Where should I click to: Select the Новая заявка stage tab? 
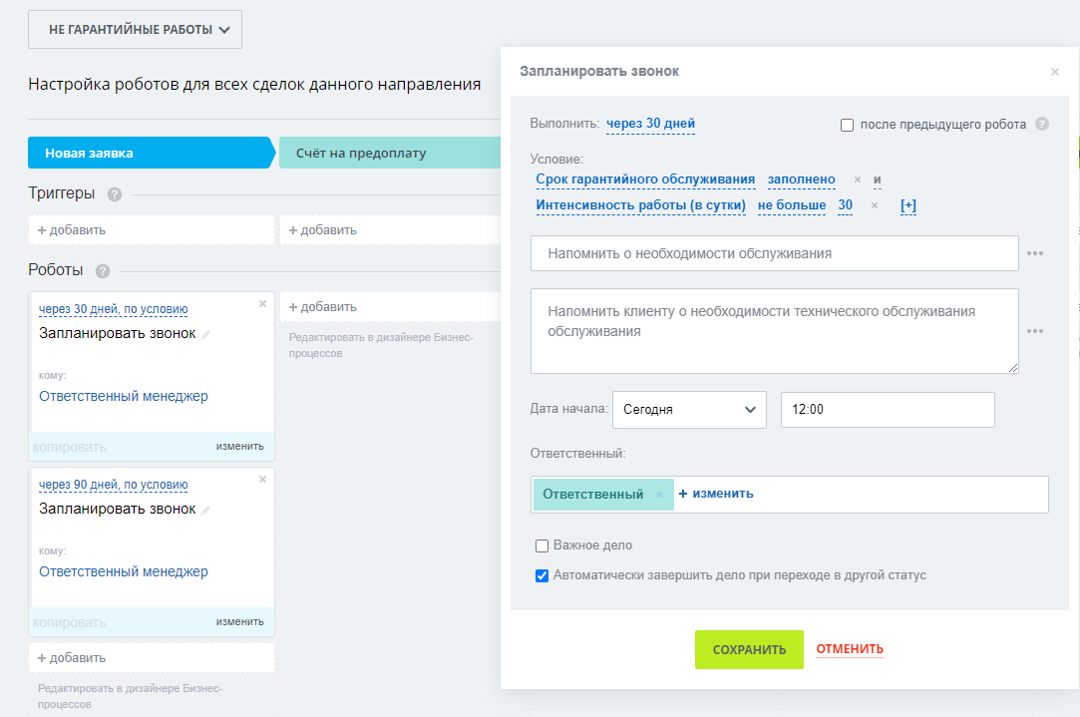pos(150,154)
